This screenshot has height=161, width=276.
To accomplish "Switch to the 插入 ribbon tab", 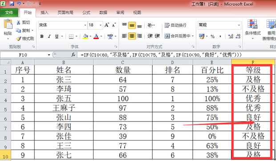I will (45, 12).
